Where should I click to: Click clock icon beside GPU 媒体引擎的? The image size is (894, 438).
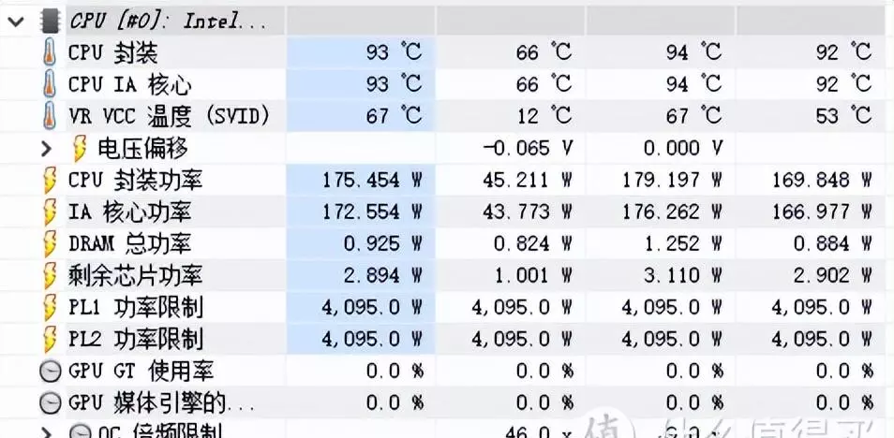coord(51,403)
